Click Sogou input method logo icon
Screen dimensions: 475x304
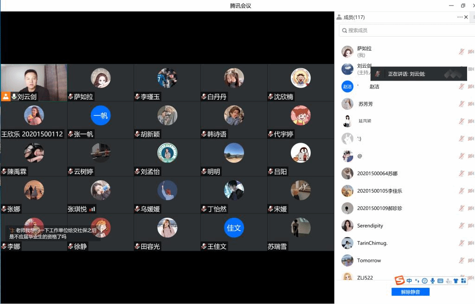(x=399, y=280)
